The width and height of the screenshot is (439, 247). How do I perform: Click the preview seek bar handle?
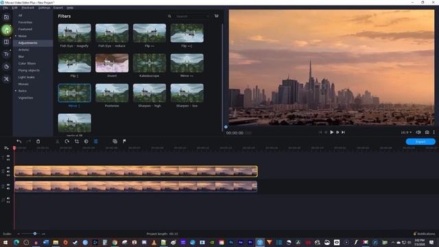click(226, 127)
